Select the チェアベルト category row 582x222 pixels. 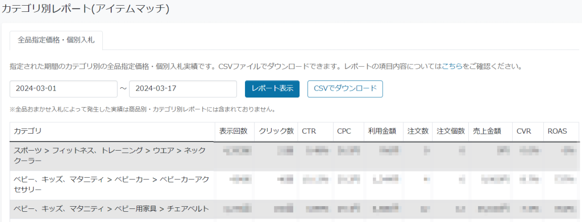[x=294, y=210]
